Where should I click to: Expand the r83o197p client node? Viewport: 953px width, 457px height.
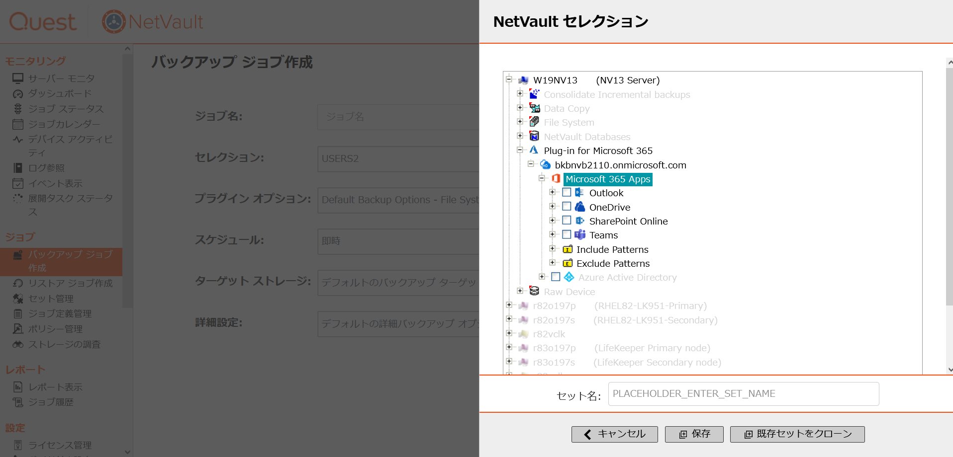pyautogui.click(x=509, y=347)
